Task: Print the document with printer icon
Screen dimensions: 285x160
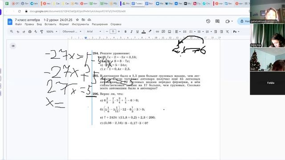Action: point(30,32)
